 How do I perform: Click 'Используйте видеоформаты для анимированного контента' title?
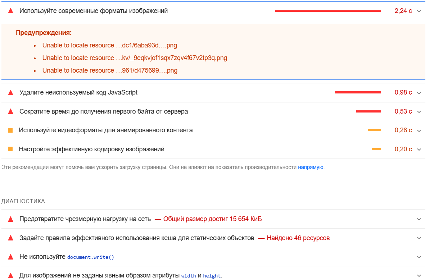[x=106, y=130]
